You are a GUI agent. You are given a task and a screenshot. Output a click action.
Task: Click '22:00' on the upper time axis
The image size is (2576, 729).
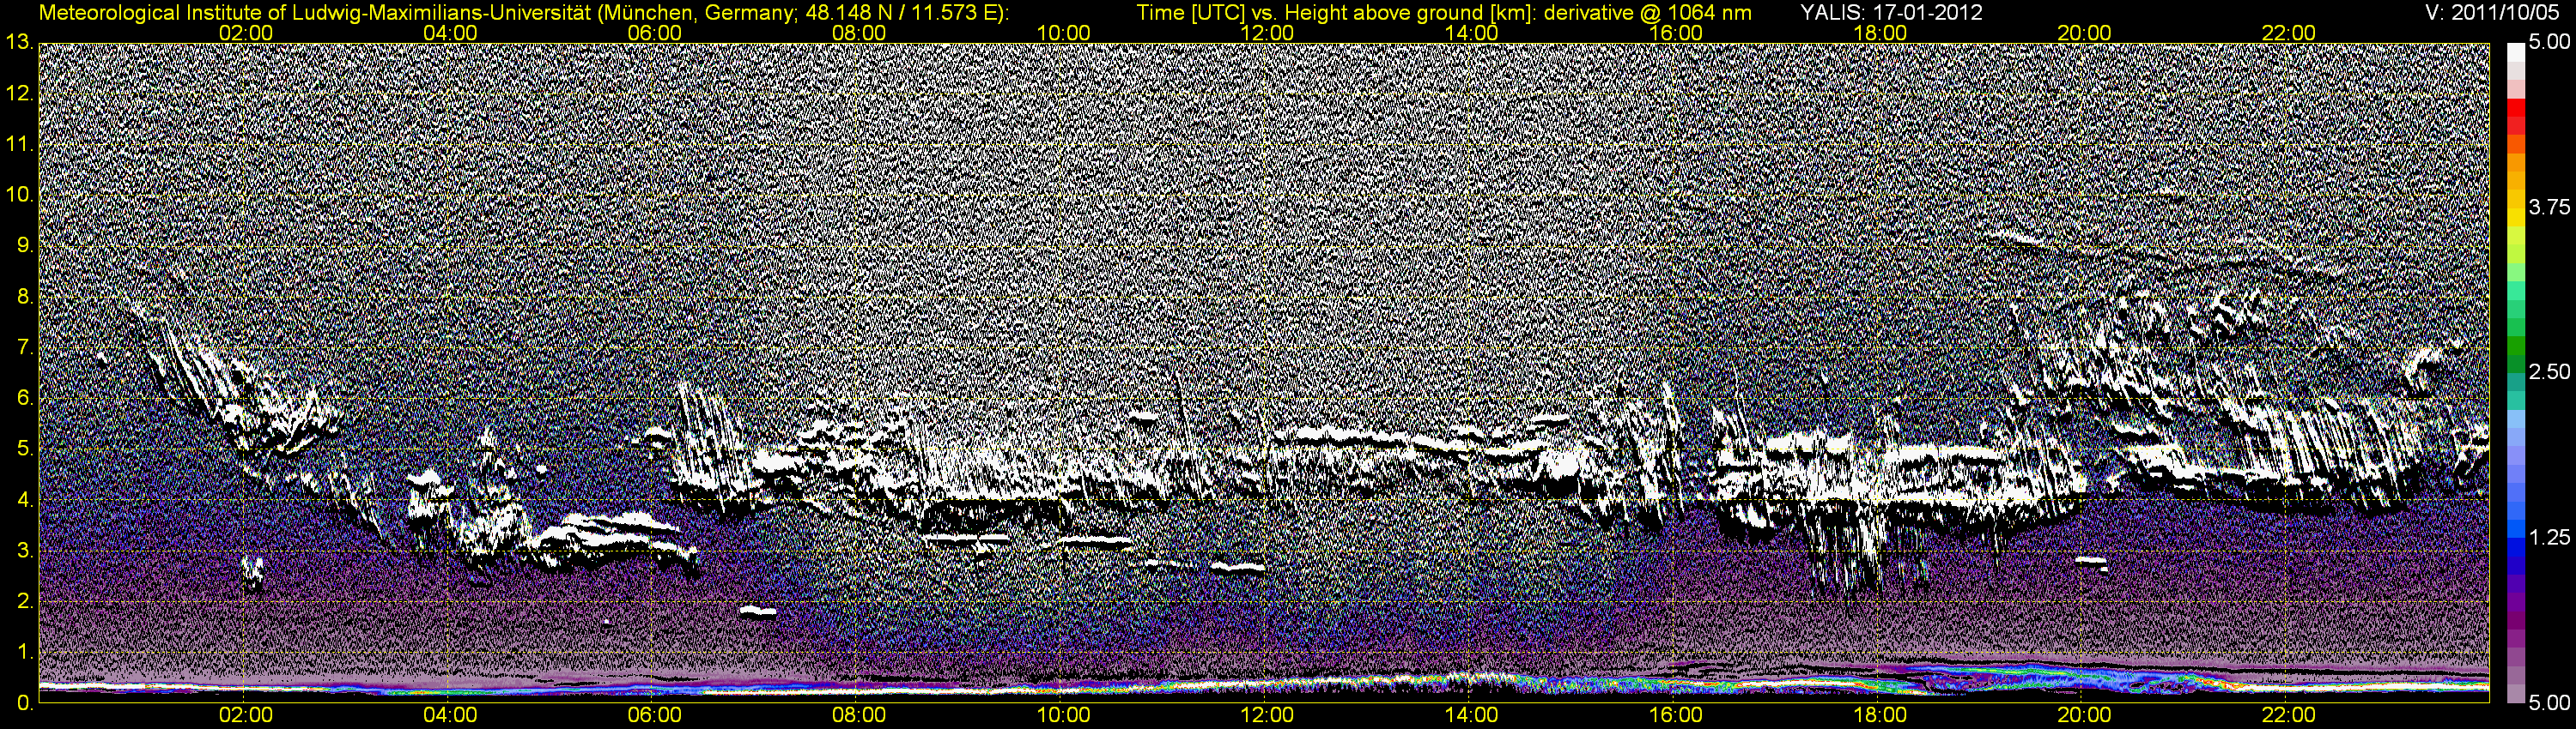(2289, 33)
